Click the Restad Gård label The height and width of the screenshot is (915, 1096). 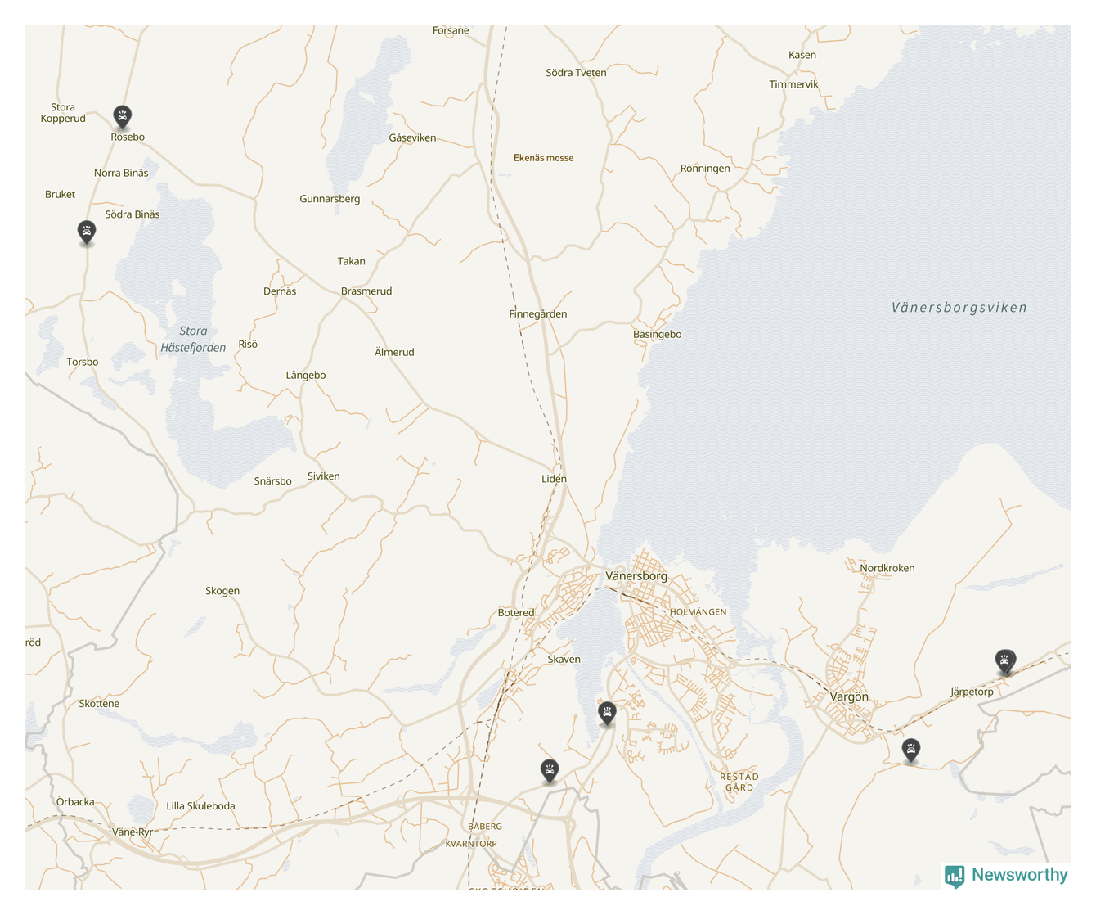[739, 782]
